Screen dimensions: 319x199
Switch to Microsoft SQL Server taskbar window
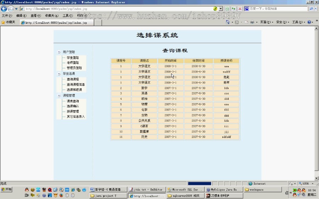pos(185,189)
